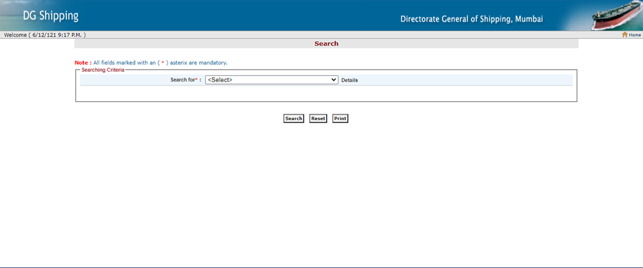
Task: Click the Details label beside dropdown
Action: click(350, 80)
